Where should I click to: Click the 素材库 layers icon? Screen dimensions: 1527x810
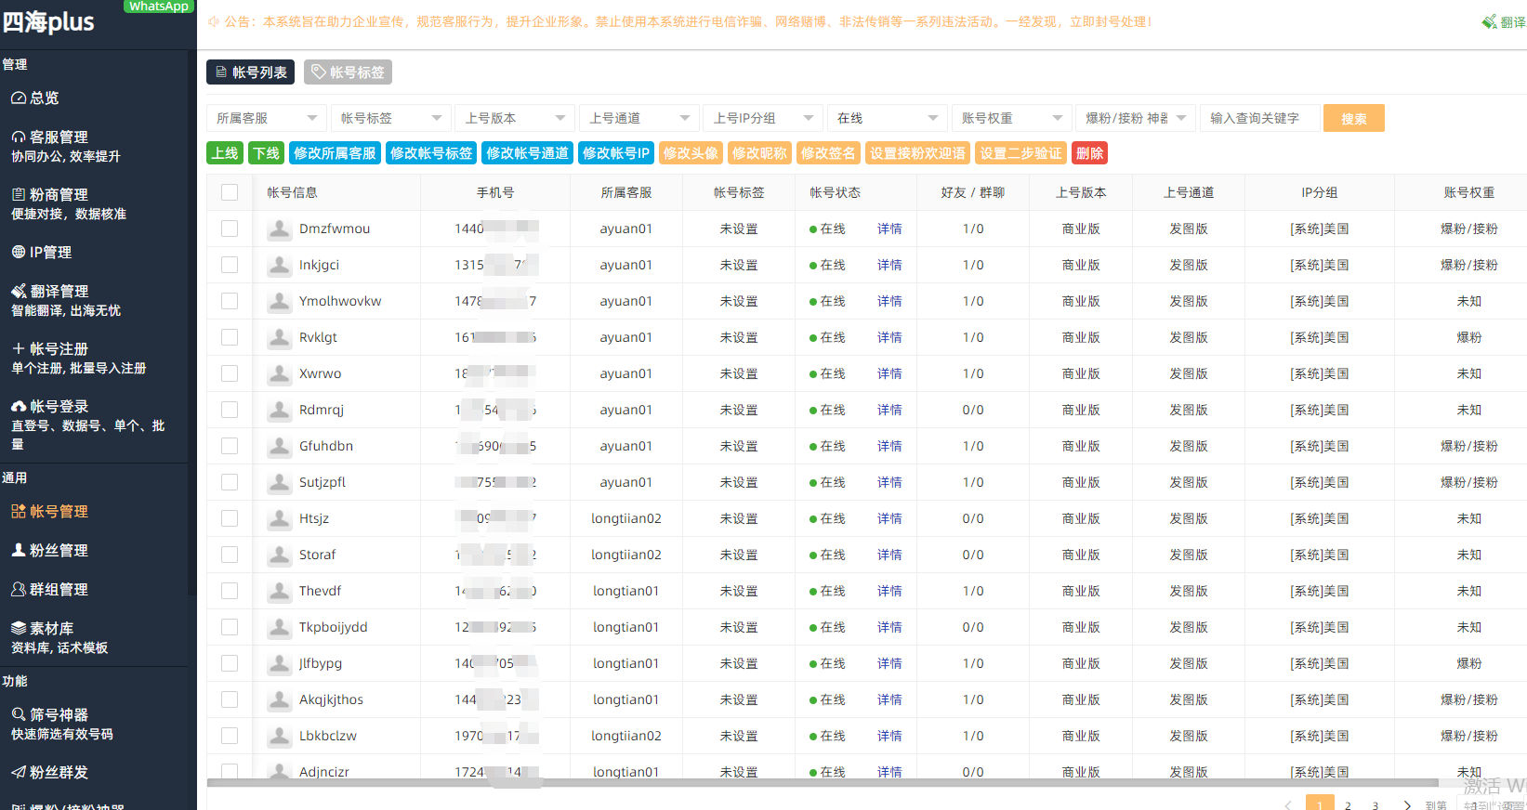18,628
